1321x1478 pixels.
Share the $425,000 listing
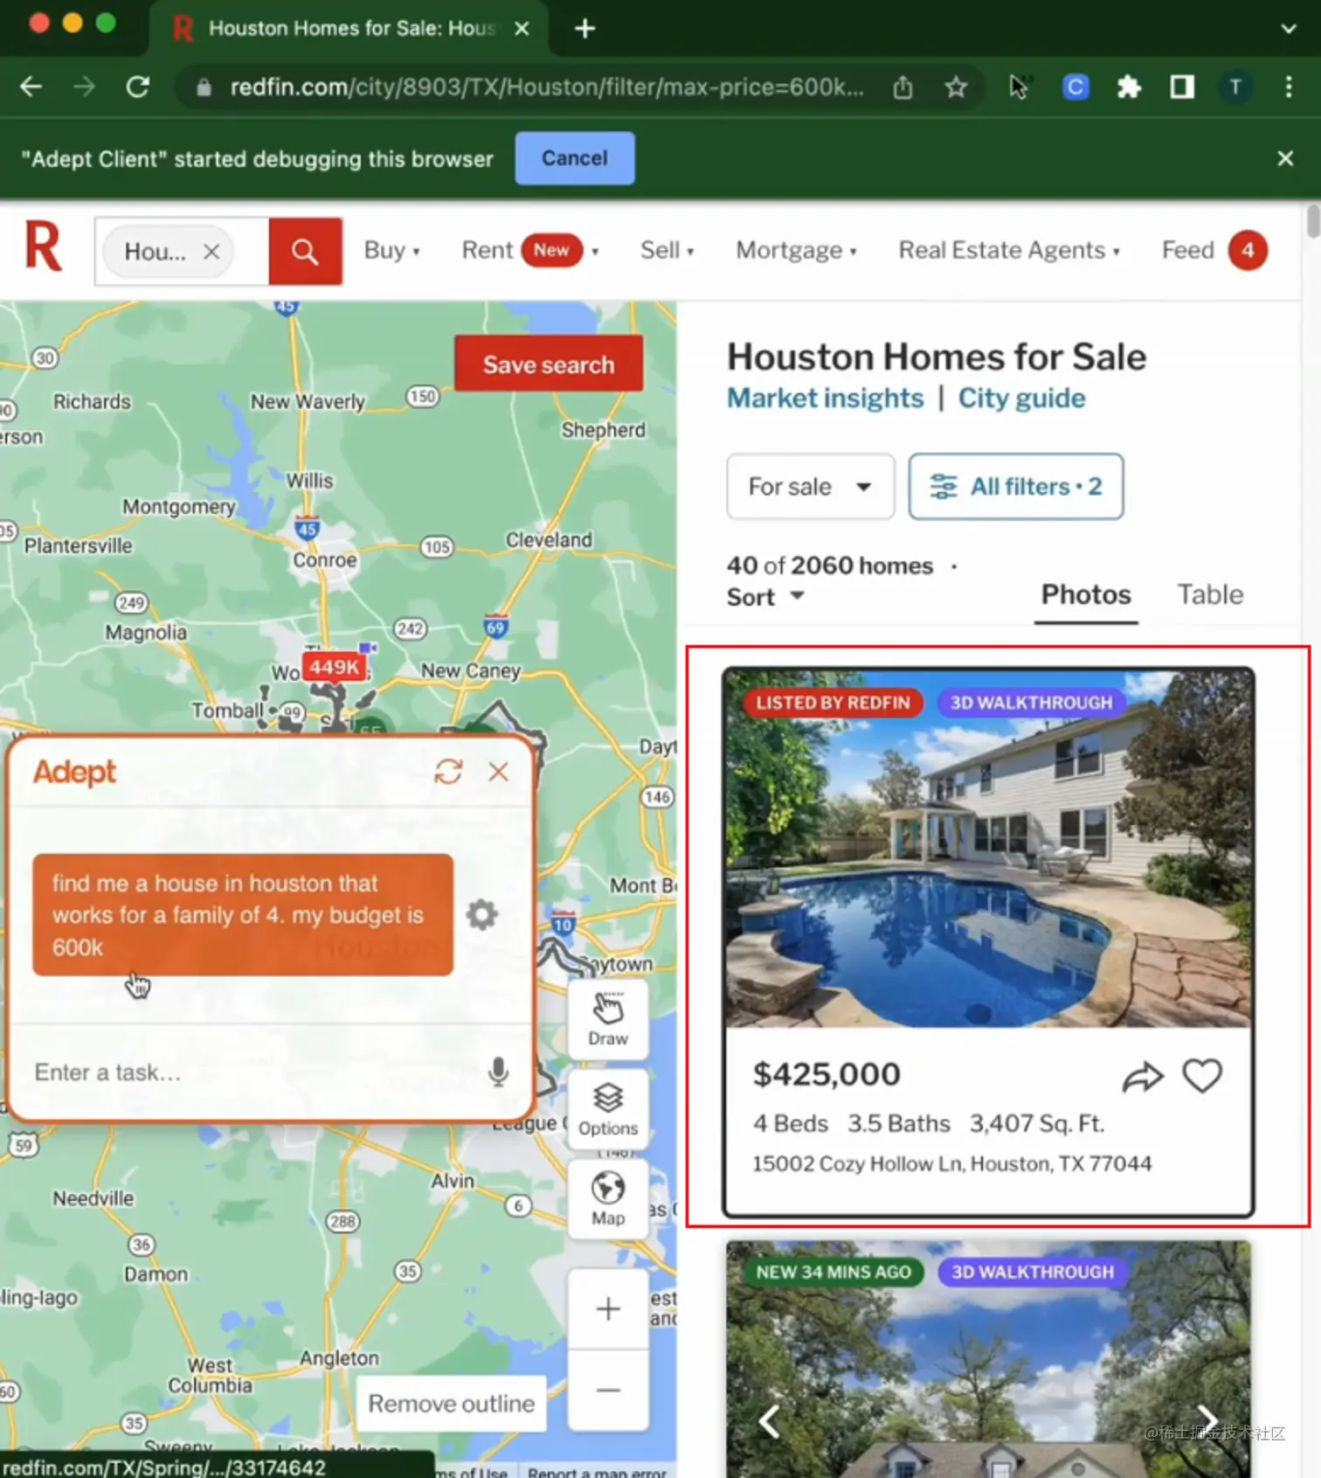[x=1143, y=1077]
